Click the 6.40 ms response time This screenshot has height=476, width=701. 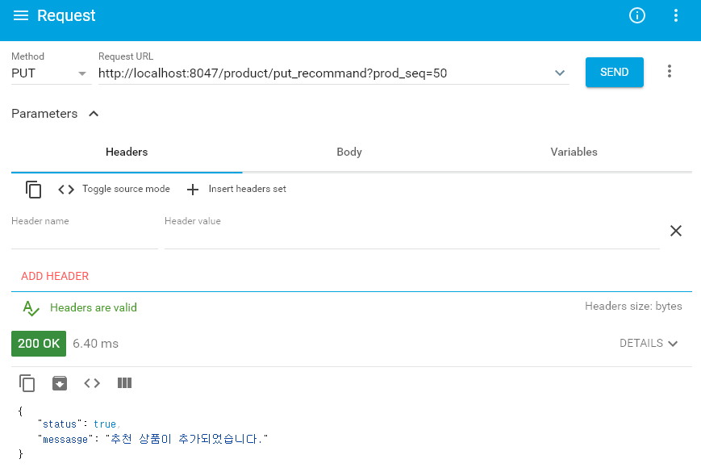coord(96,343)
